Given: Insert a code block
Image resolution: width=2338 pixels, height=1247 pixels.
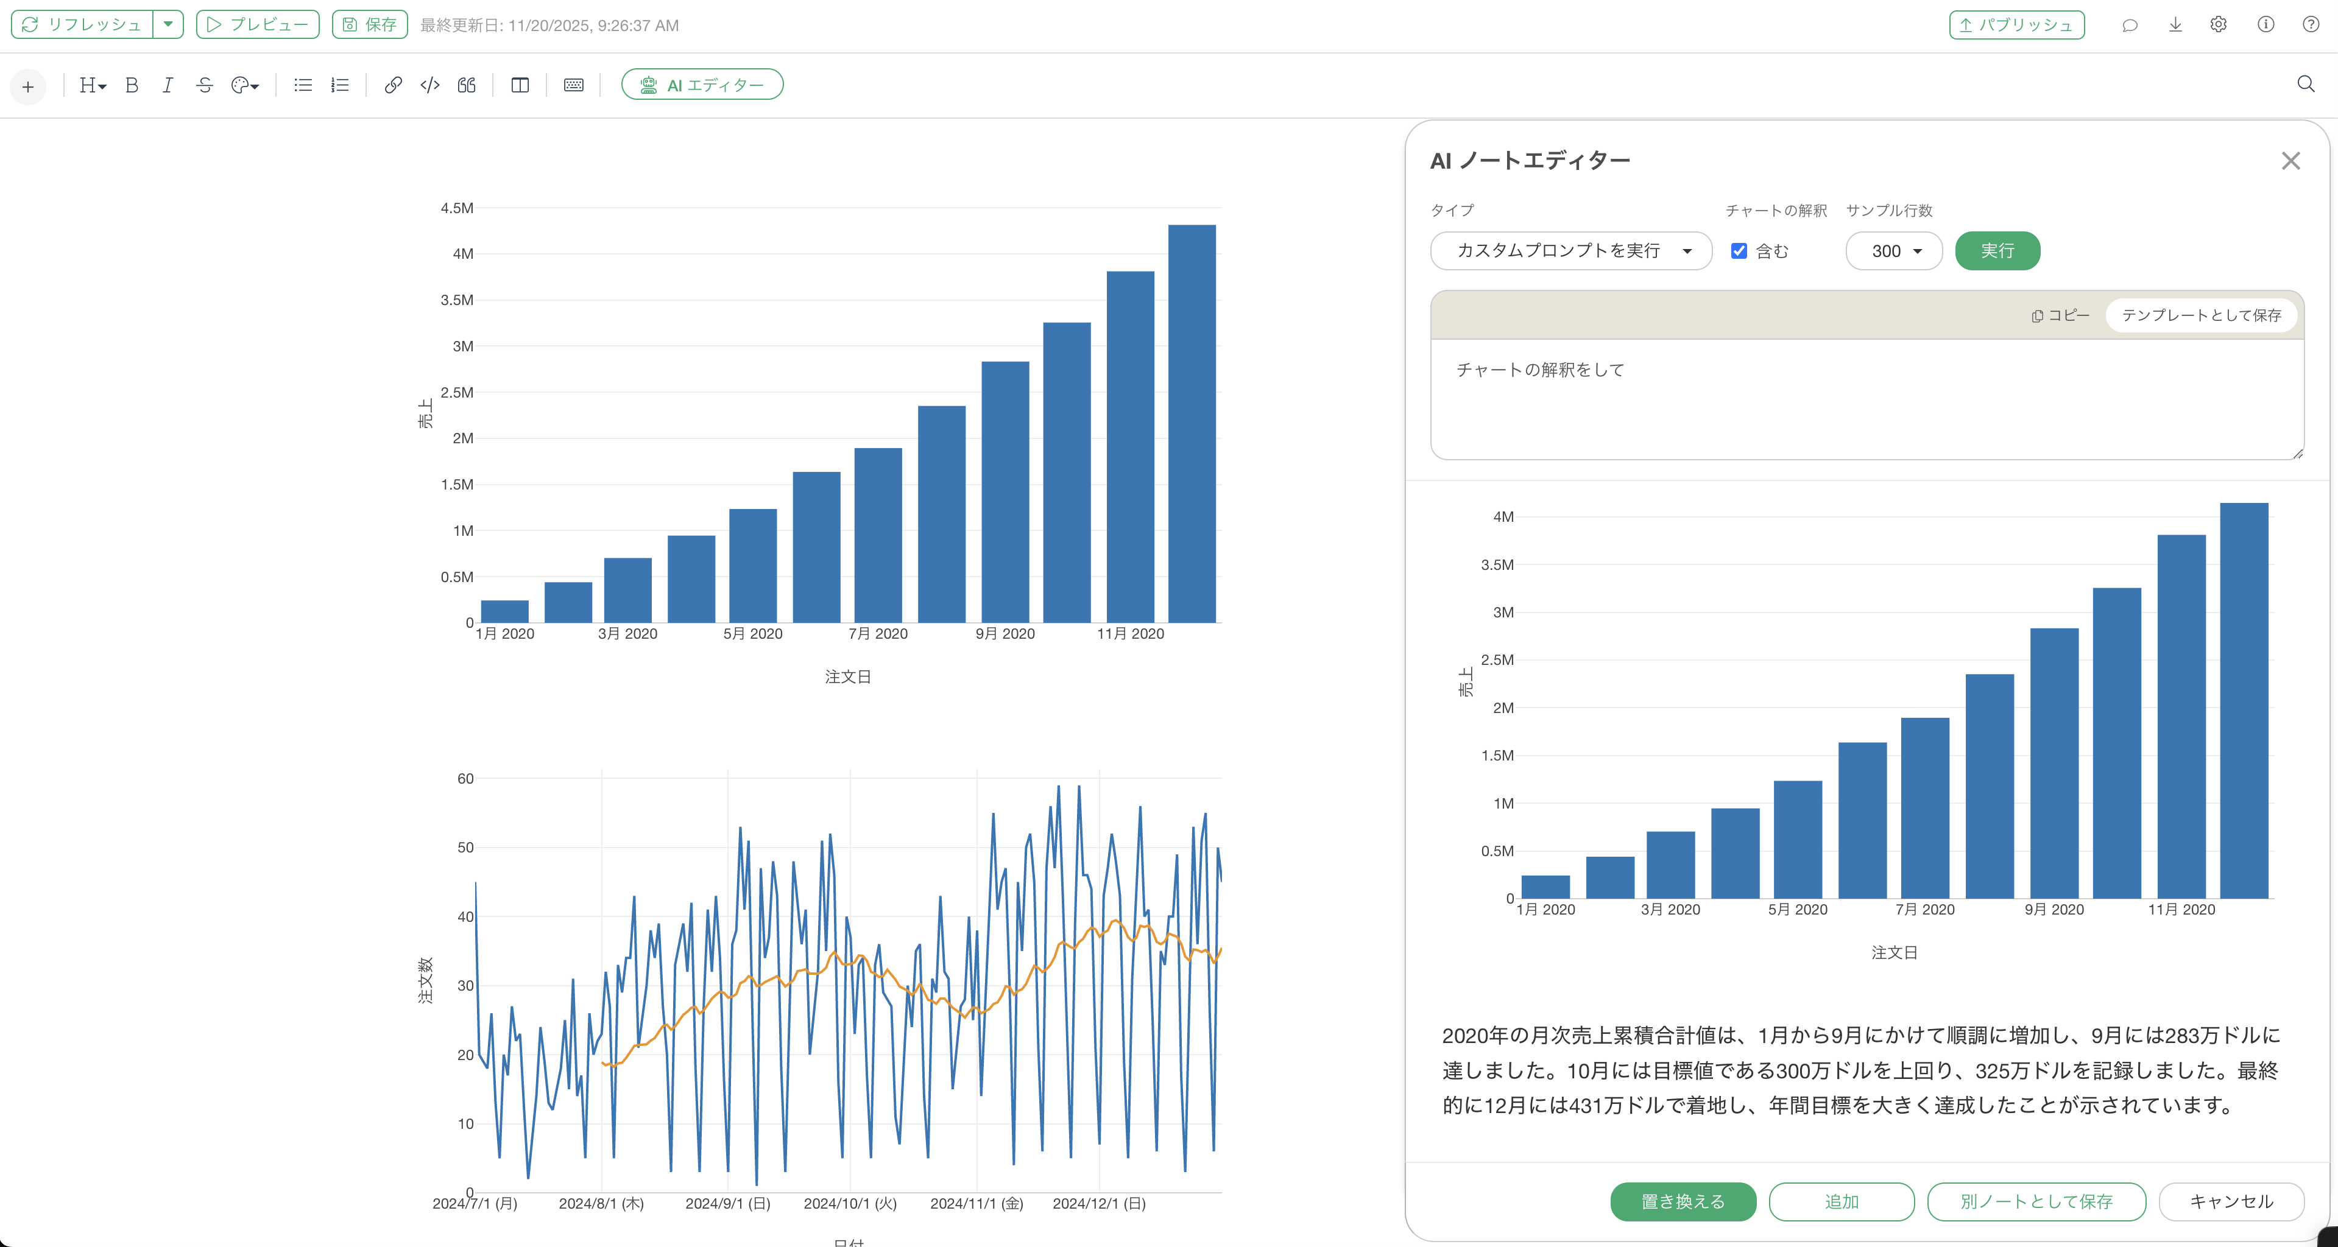Looking at the screenshot, I should pyautogui.click(x=430, y=85).
